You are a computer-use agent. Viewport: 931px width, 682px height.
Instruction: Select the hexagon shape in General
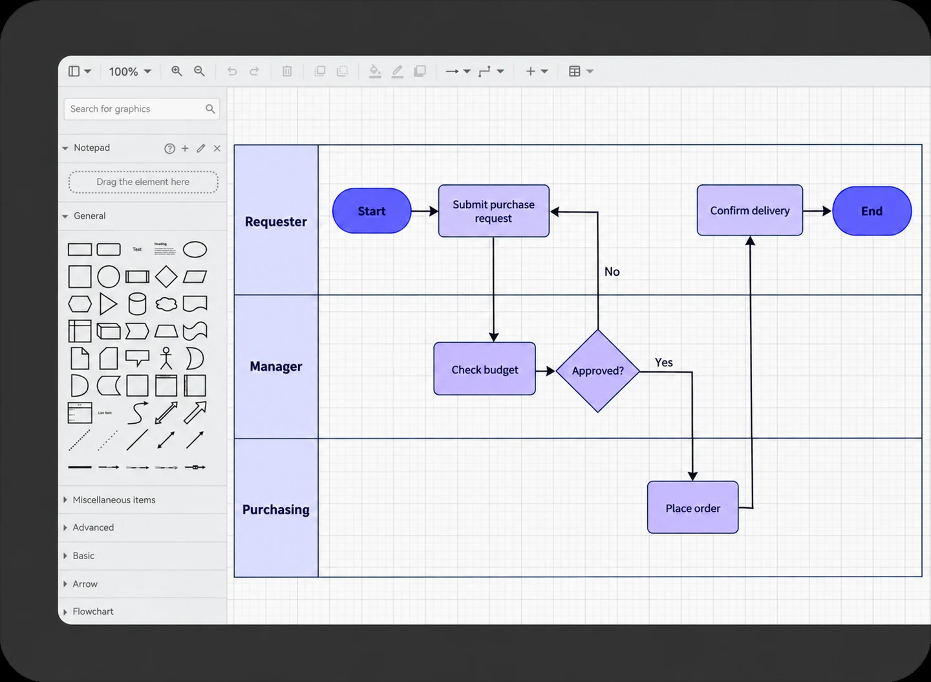click(x=80, y=303)
